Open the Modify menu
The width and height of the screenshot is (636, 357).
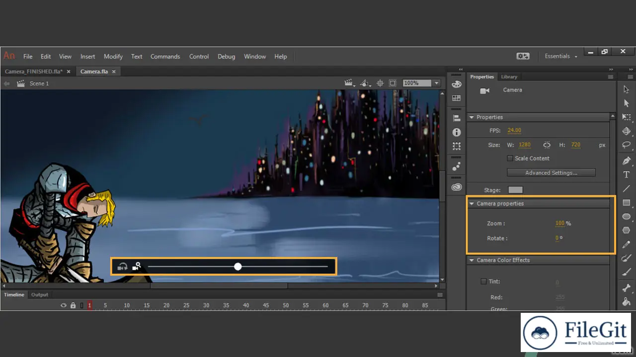click(x=113, y=57)
